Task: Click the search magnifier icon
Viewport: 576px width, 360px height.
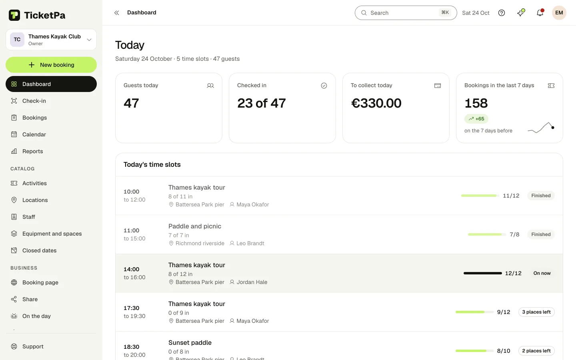Action: tap(364, 13)
